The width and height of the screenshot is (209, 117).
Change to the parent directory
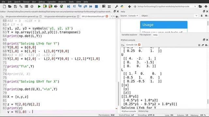pyautogui.click(x=206, y=6)
